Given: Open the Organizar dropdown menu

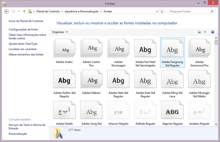Looking at the screenshot, I should [x=60, y=32].
